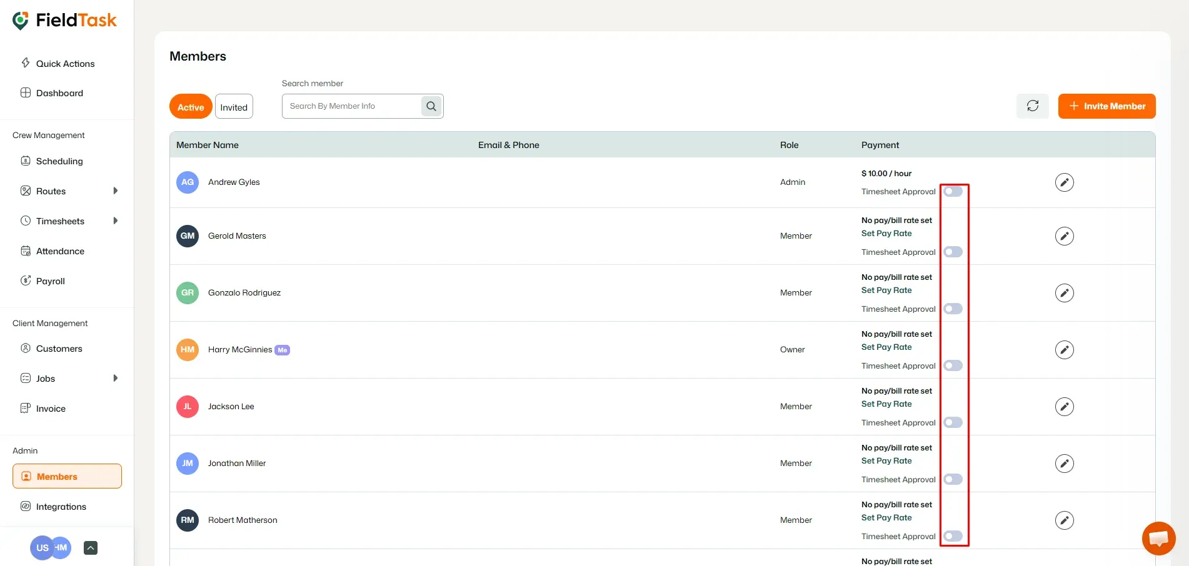
Task: Click the Member Name column header
Action: (208, 145)
